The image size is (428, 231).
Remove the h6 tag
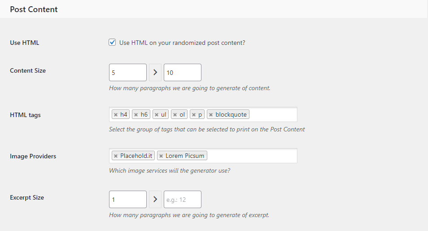[136, 115]
